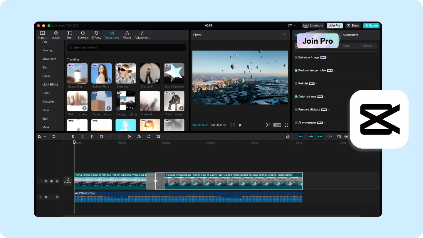Split the clip using the split icon
The width and height of the screenshot is (423, 238).
pos(73,136)
